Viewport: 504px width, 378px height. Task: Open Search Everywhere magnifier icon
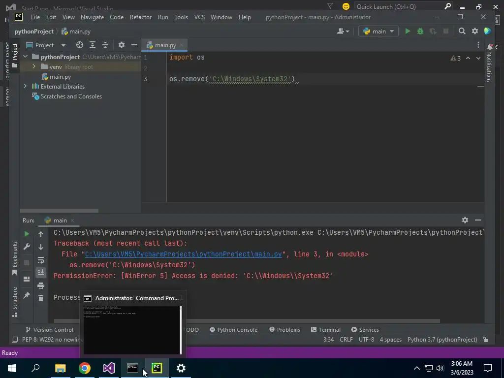[x=462, y=31]
